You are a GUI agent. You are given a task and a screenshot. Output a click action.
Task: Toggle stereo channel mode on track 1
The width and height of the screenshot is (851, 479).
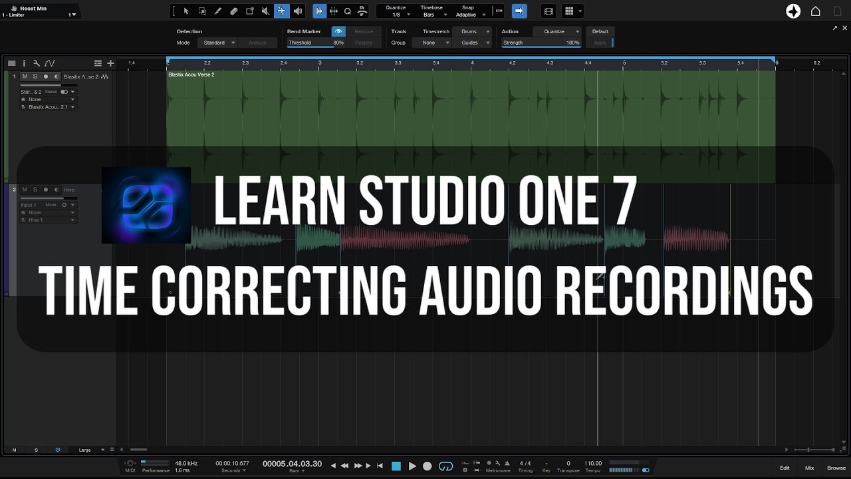64,92
